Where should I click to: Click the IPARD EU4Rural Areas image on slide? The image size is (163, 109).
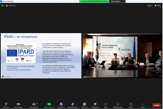[x=21, y=53]
